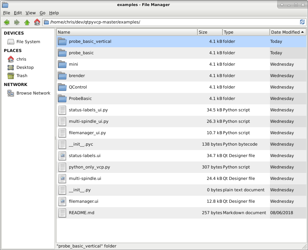The width and height of the screenshot is (308, 250).
Task: Click the window resize grip corner
Action: pyautogui.click(x=305, y=247)
